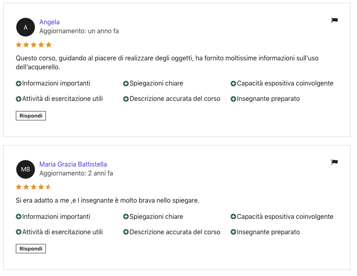357x276 pixels.
Task: Click the plus icon next to 'Capacità espositiva coinvolgente' in Angela's review
Action: 233,83
